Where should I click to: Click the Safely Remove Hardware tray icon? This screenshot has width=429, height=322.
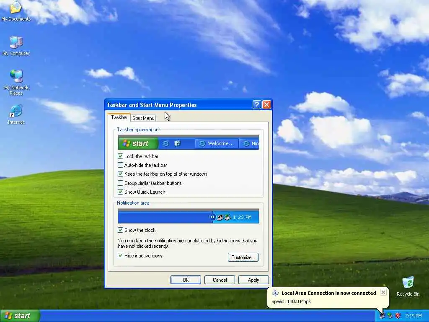point(390,316)
